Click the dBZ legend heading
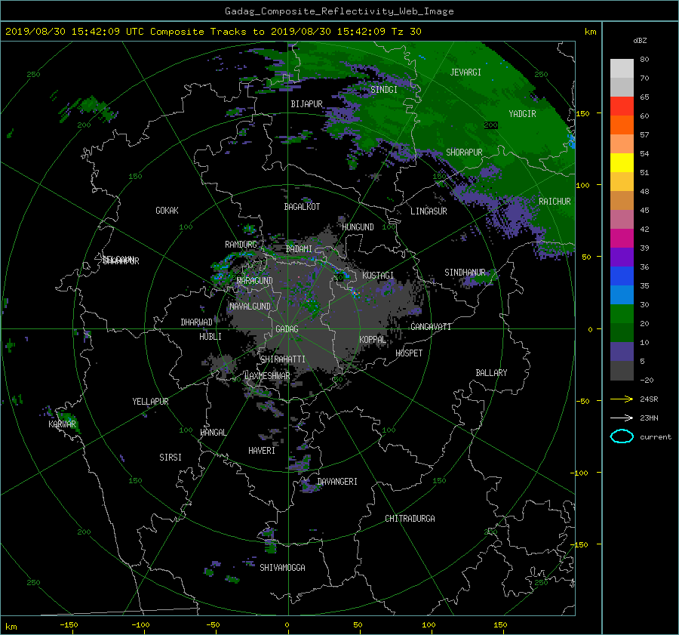Image resolution: width=679 pixels, height=635 pixels. click(640, 40)
